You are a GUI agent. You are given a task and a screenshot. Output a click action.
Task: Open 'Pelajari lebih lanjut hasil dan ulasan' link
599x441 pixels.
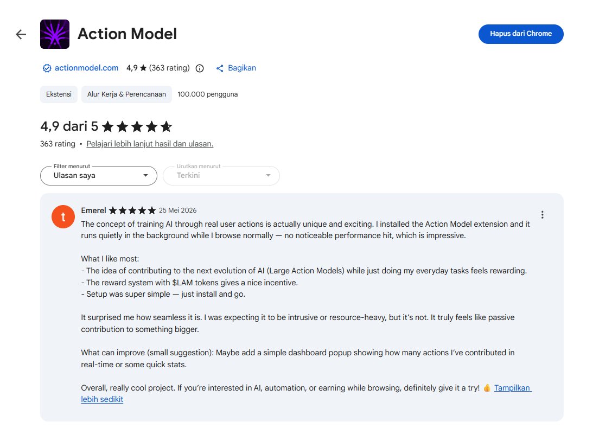tap(150, 144)
